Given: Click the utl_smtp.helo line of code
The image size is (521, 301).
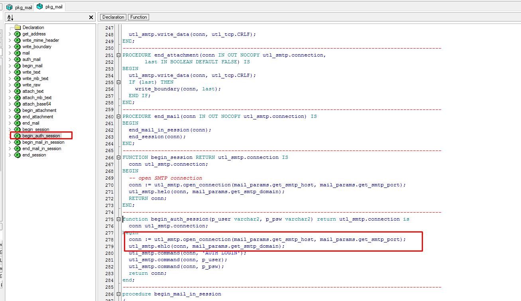Looking at the screenshot, I should [x=207, y=192].
